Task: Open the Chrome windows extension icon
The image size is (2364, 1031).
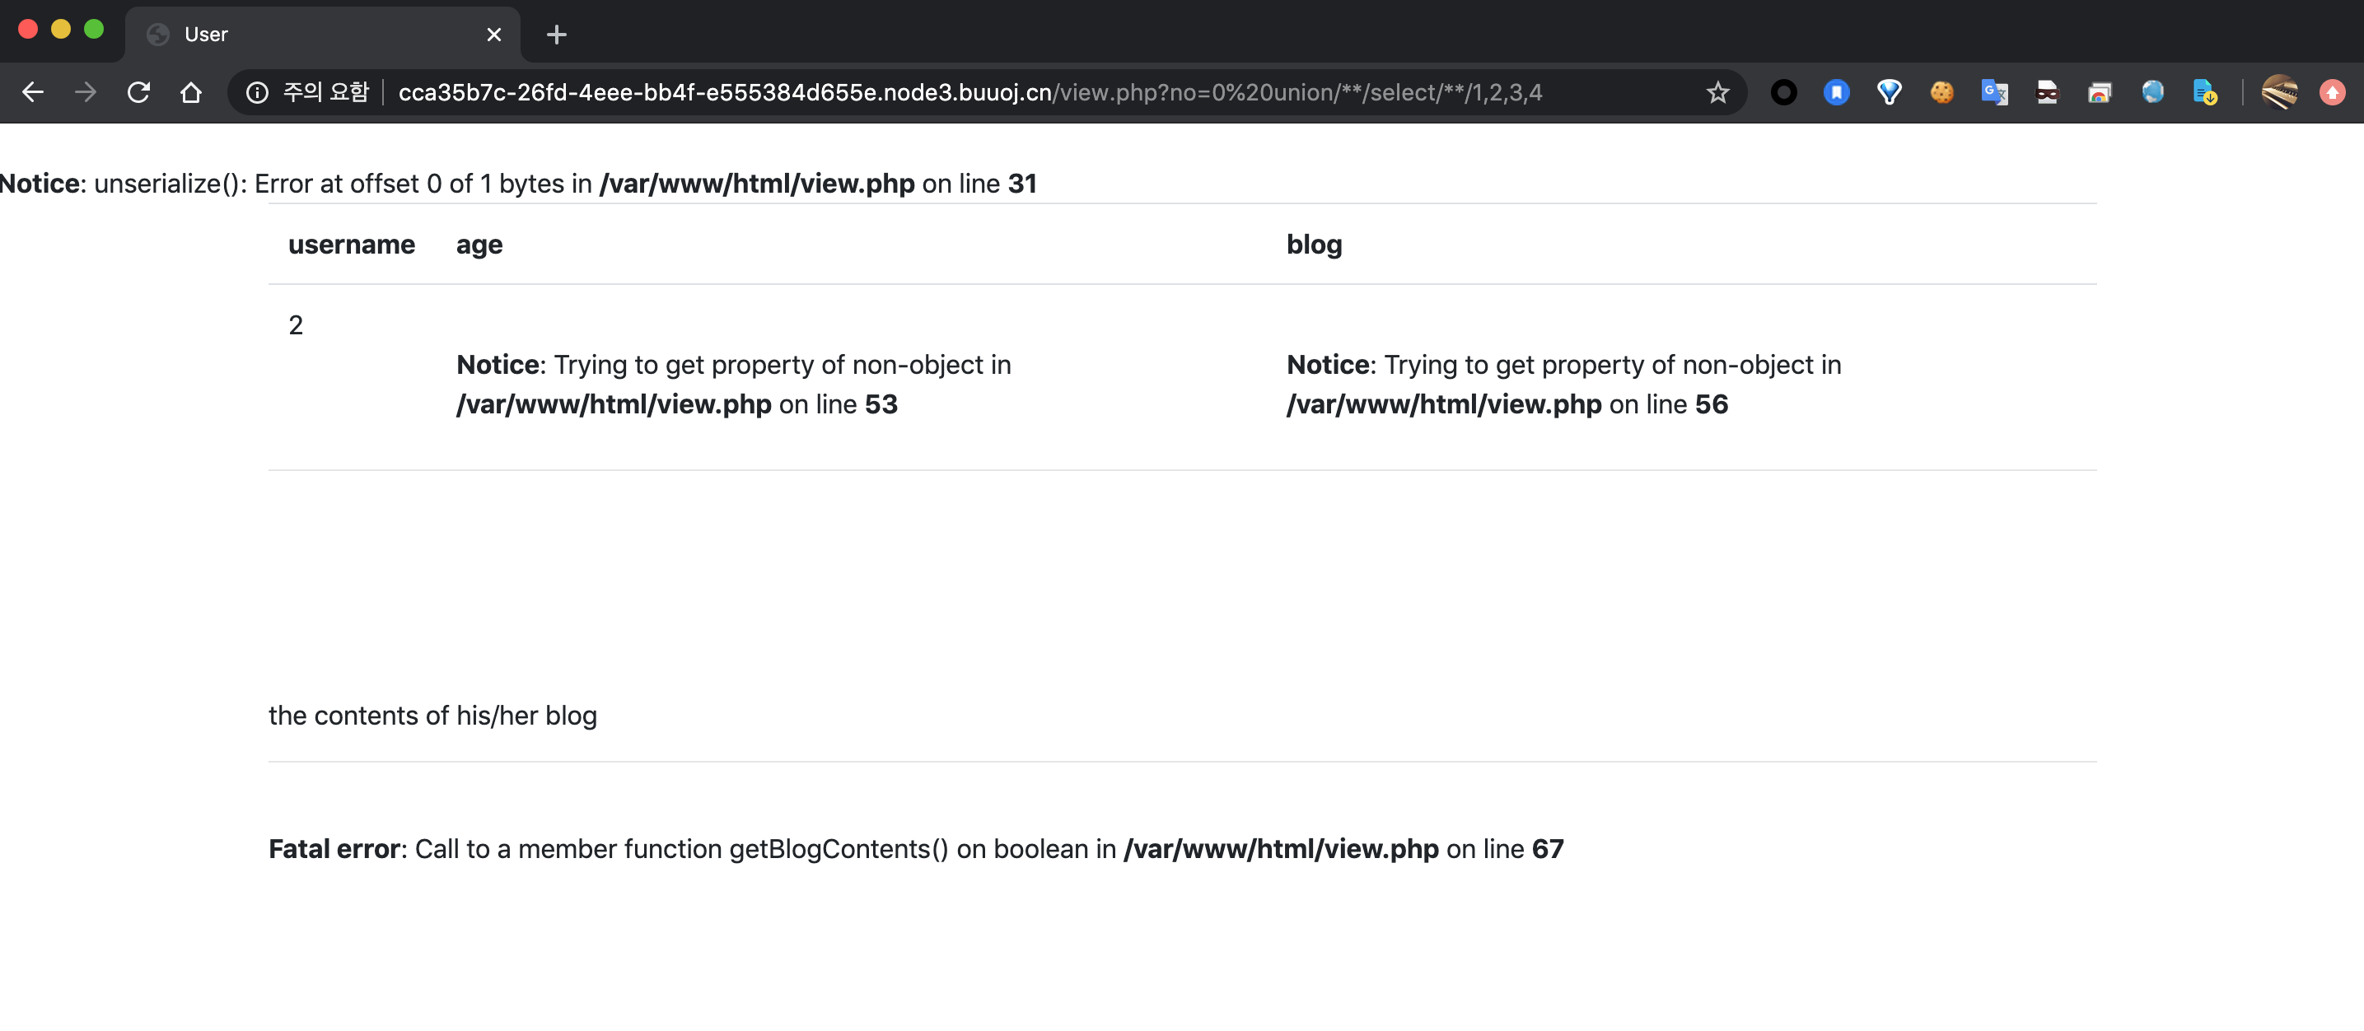Action: pyautogui.click(x=2100, y=93)
